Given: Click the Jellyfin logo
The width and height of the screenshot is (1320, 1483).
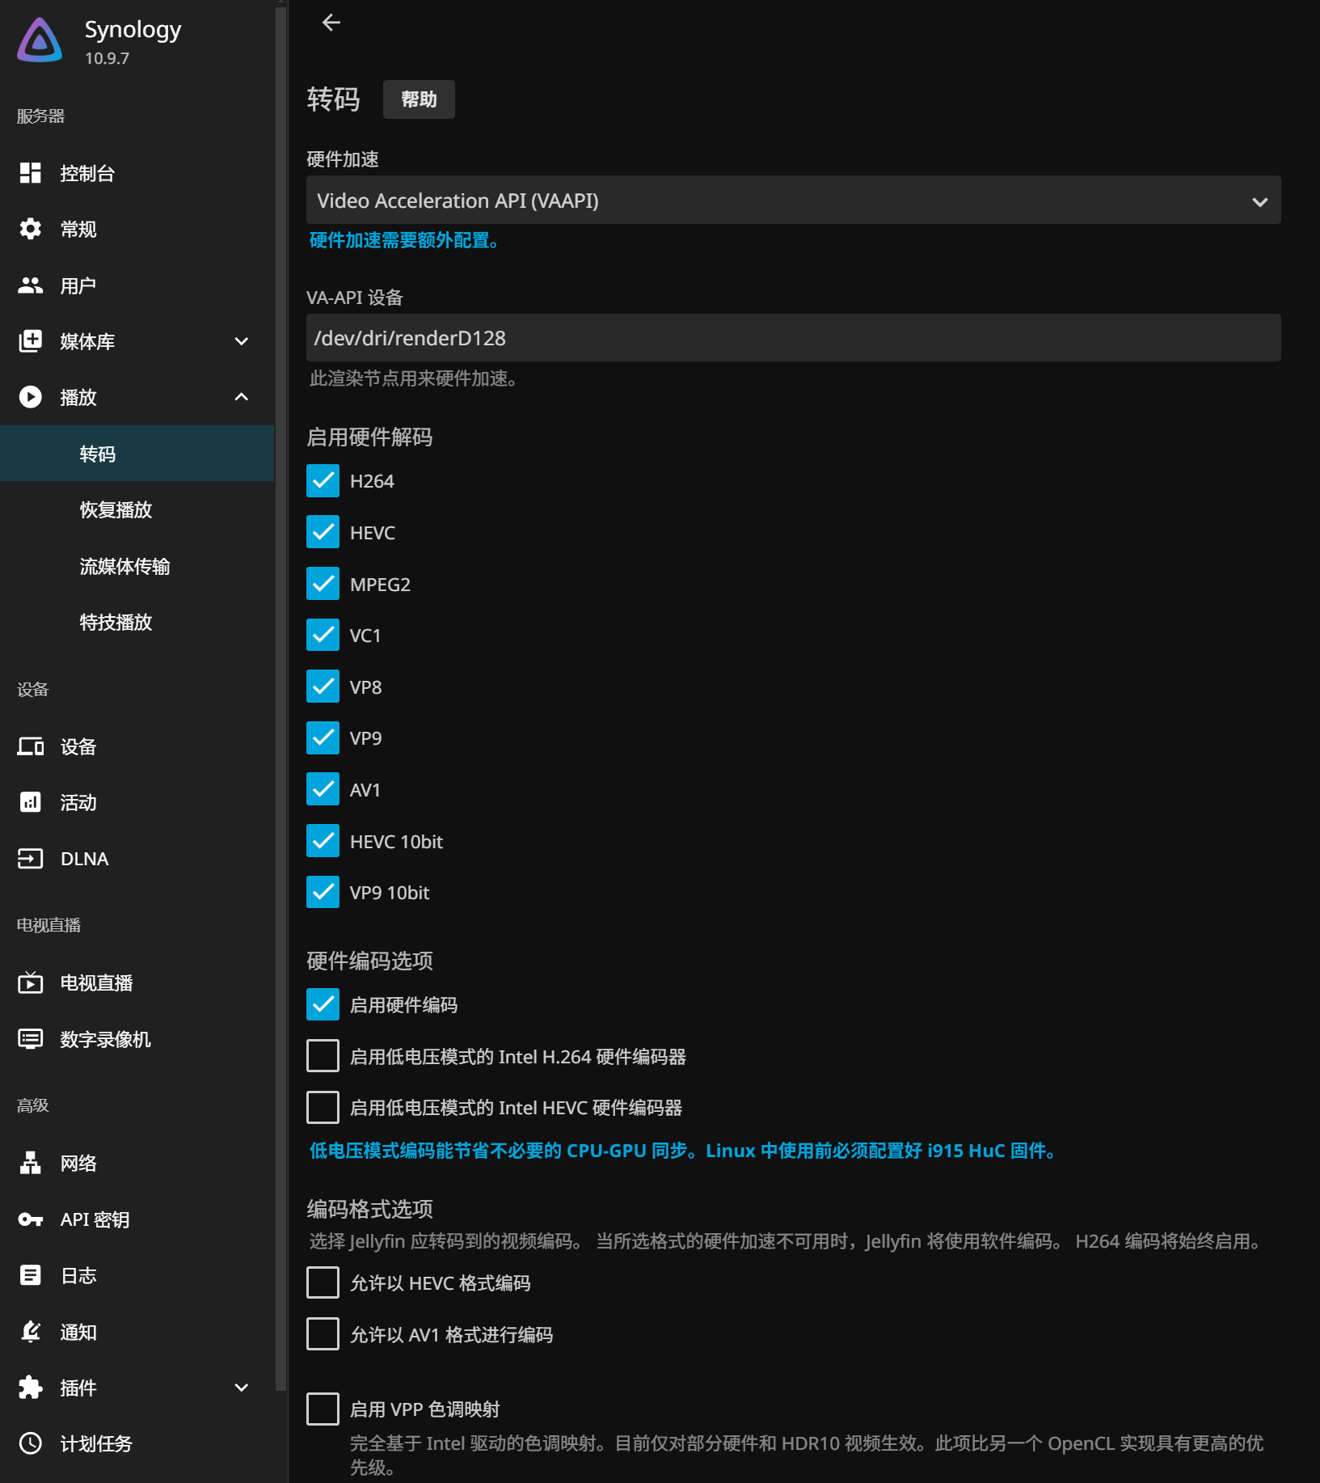Looking at the screenshot, I should click(40, 41).
